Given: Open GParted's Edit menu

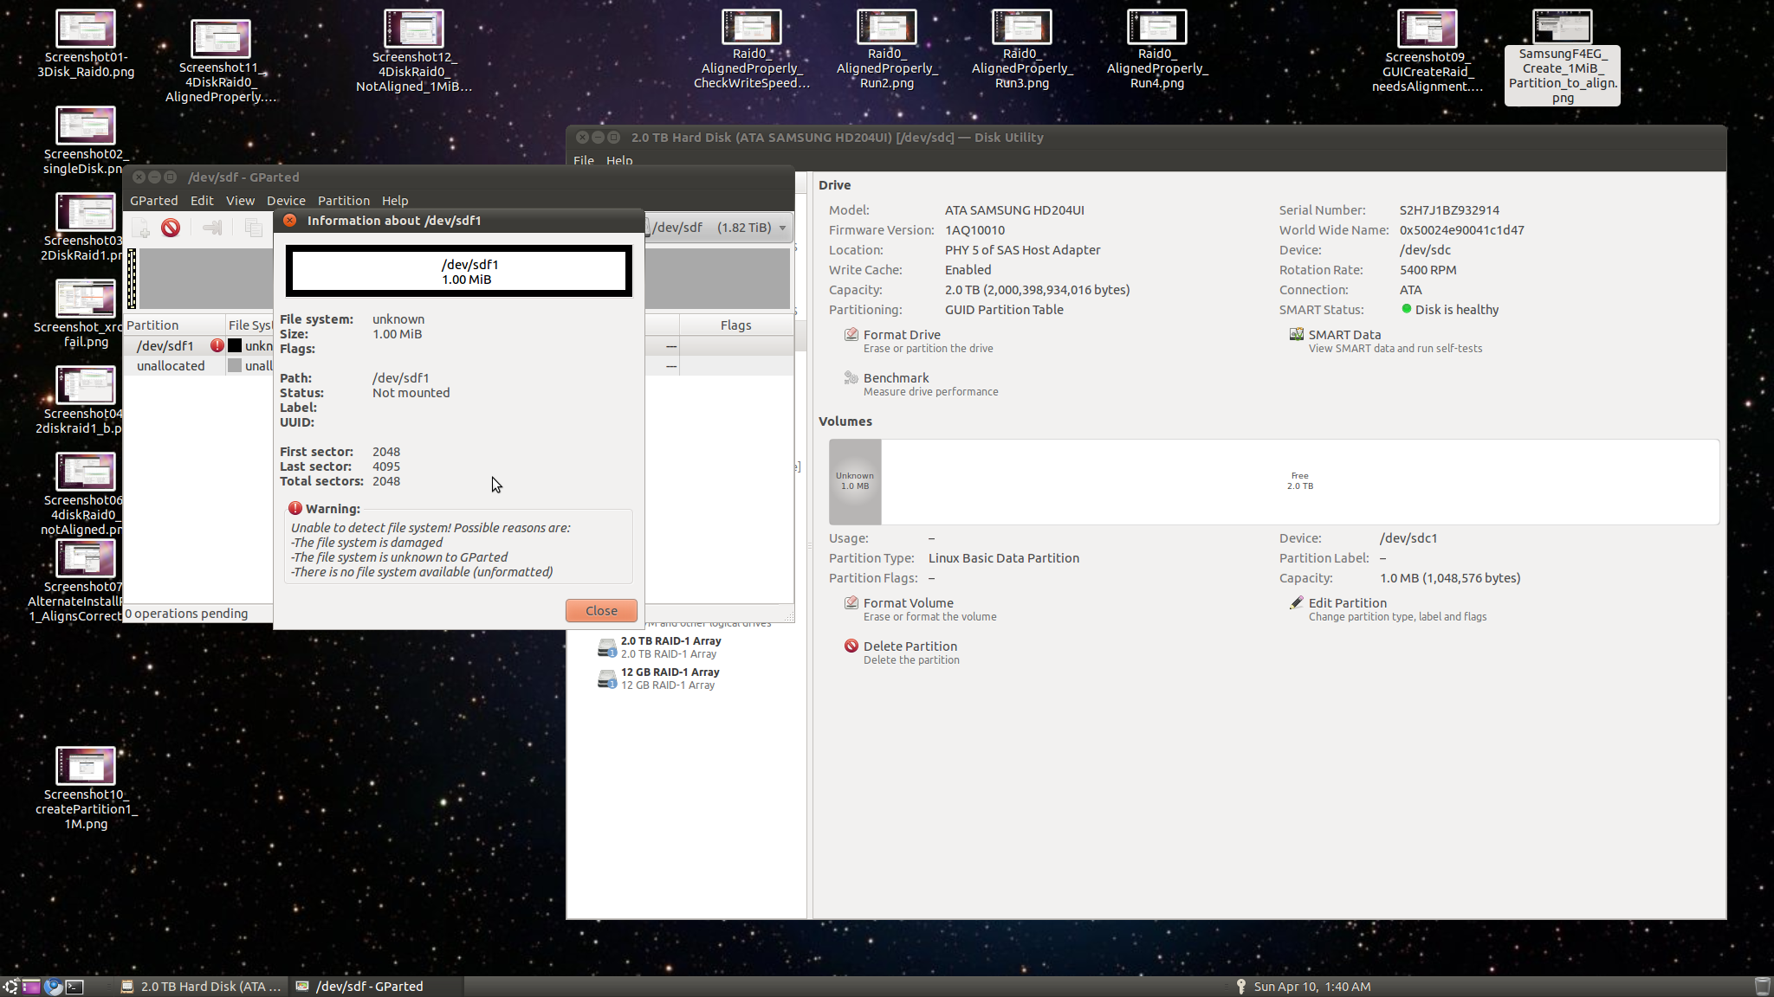Looking at the screenshot, I should pyautogui.click(x=202, y=201).
